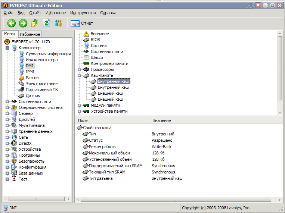Click the Внимание warning triangle icon
This screenshot has width=285, height=213.
86,34
